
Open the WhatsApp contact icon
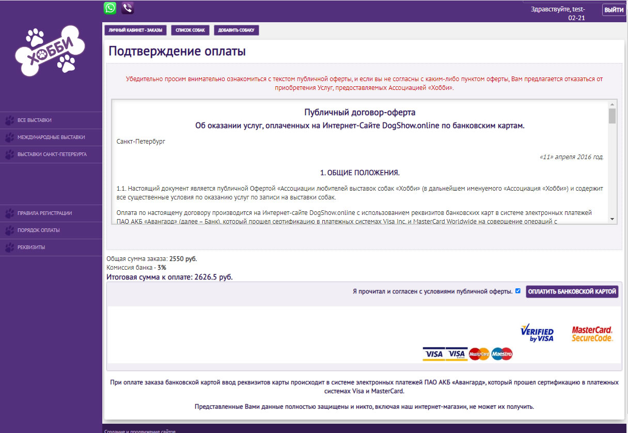click(110, 8)
